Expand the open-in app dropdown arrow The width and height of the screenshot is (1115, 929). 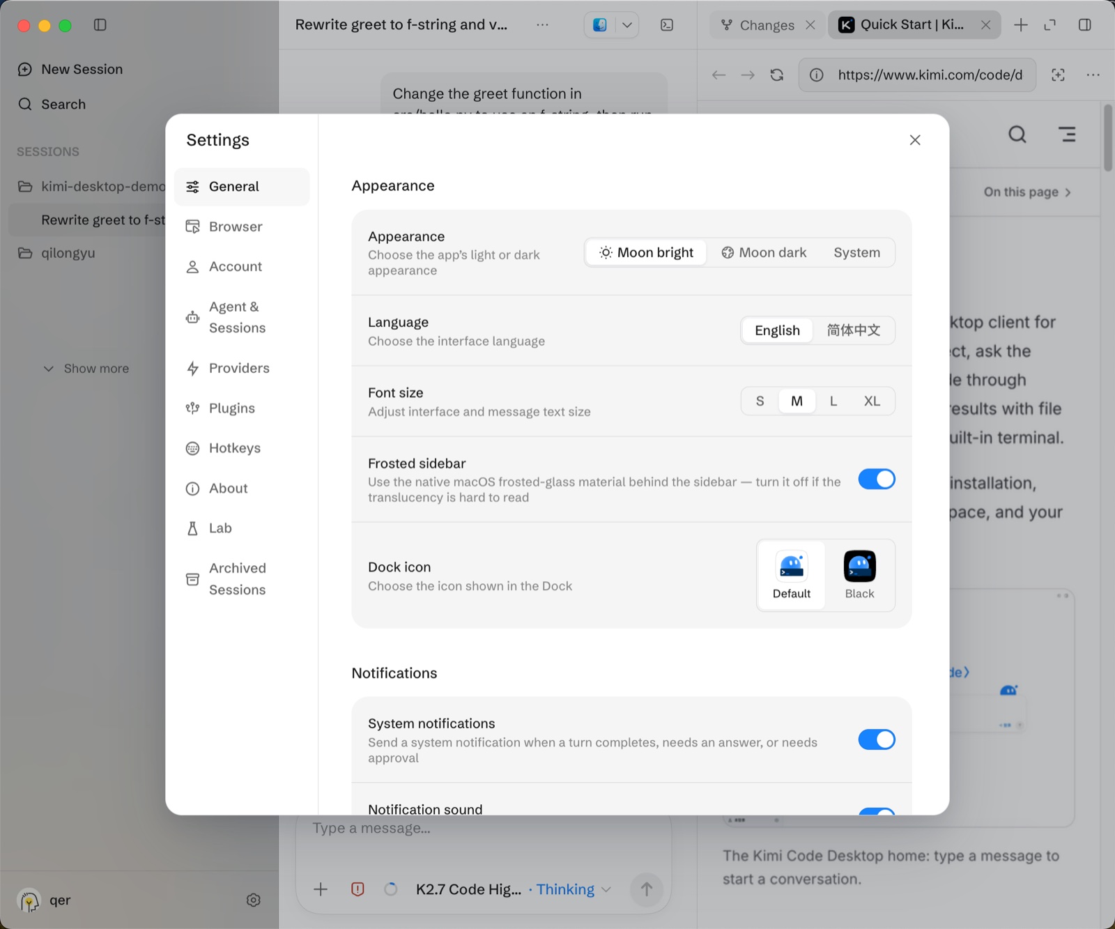click(626, 25)
